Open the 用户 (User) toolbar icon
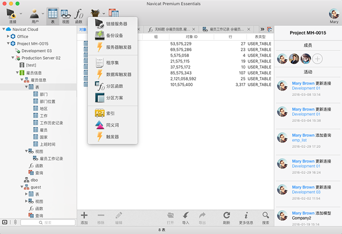Image resolution: width=342 pixels, height=234 pixels. coord(34,14)
